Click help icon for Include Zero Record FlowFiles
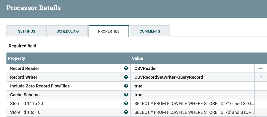The width and height of the screenshot is (267, 117). point(126,86)
